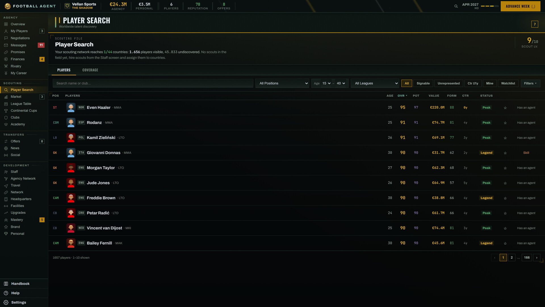Open the Continental Cups trophy icon
Image resolution: width=545 pixels, height=307 pixels.
tap(6, 111)
